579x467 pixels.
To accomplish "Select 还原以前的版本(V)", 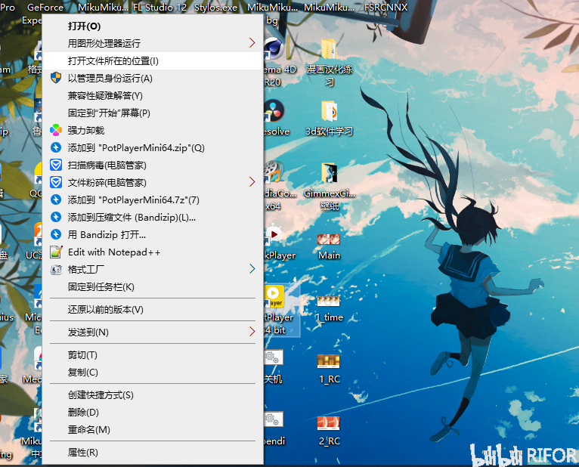I will [152, 309].
